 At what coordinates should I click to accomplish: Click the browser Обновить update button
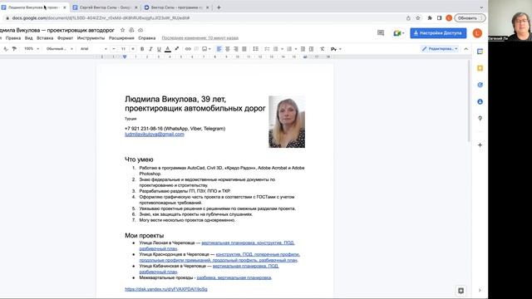coord(470,18)
